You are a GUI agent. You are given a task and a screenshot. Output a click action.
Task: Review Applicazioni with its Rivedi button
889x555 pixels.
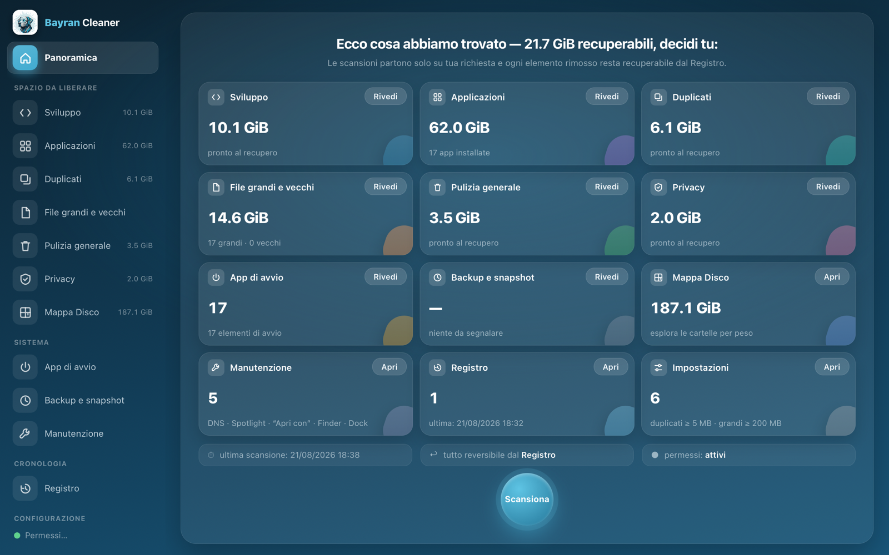pos(607,97)
